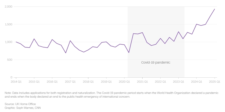Click the 2021 Q1 x-axis label
This screenshot has height=112, width=225.
tap(142, 82)
